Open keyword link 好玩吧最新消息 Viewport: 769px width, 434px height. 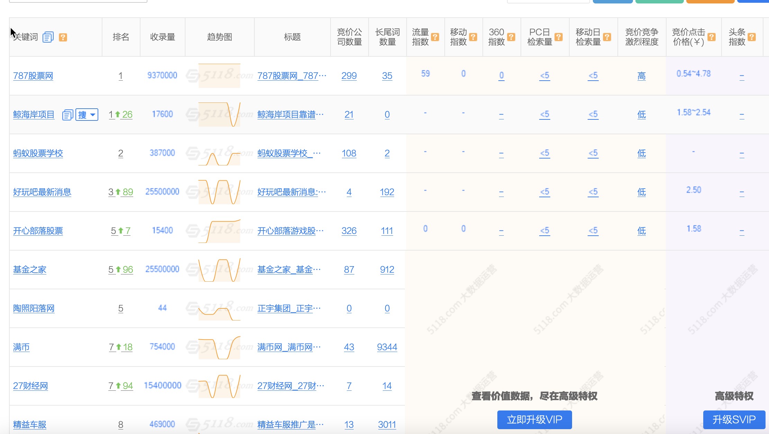point(42,192)
